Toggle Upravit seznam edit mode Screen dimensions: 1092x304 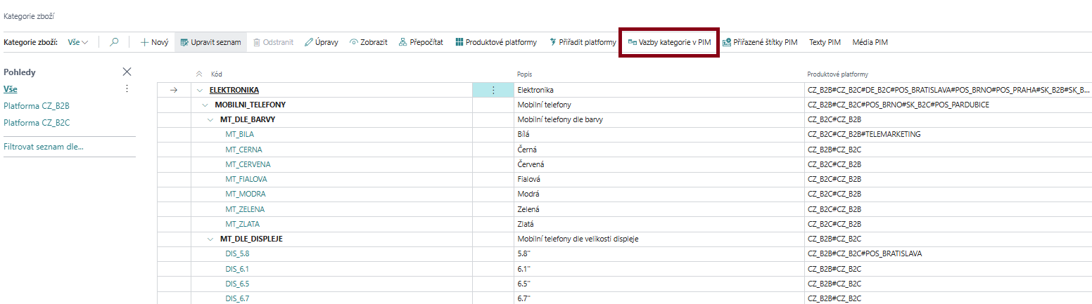(x=210, y=42)
